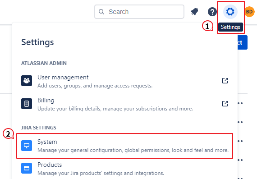Open the more options dots beside Products
257x179 pixels.
[x=240, y=160]
